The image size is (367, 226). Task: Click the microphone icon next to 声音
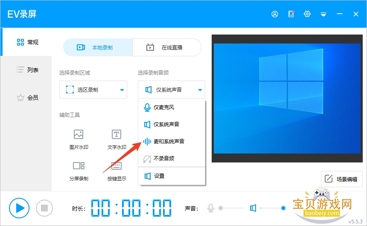tap(211, 208)
